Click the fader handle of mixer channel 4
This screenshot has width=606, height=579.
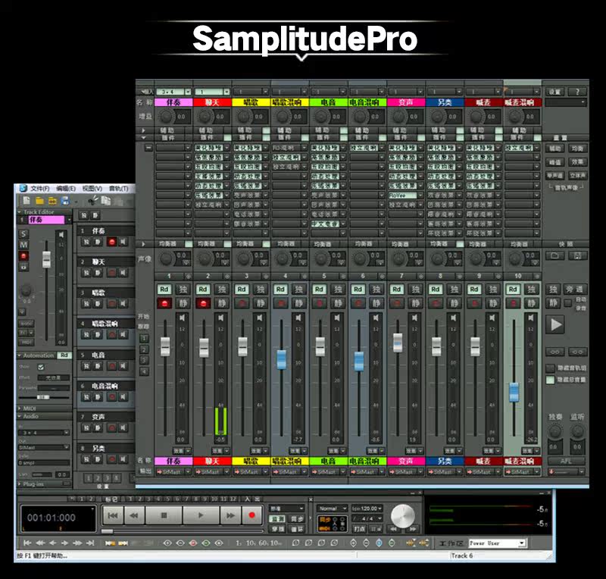(x=282, y=359)
